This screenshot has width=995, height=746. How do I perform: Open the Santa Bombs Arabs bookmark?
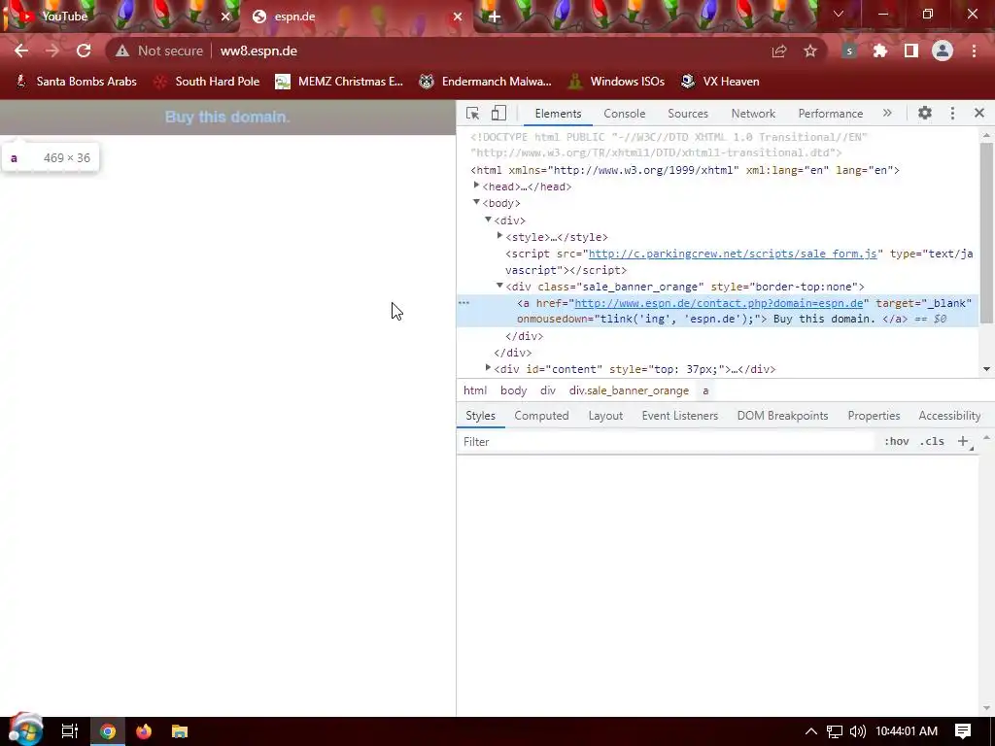(x=76, y=82)
